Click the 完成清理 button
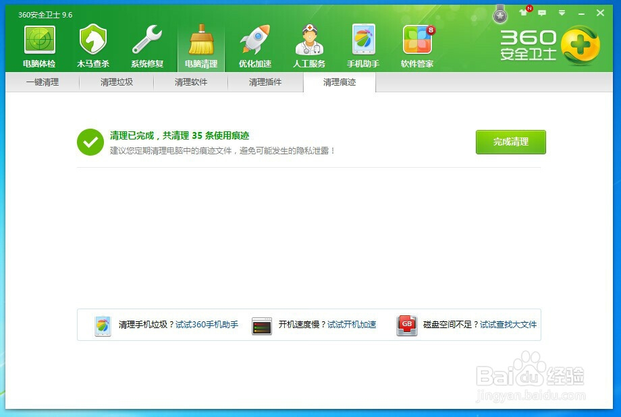This screenshot has width=621, height=417. tap(511, 142)
